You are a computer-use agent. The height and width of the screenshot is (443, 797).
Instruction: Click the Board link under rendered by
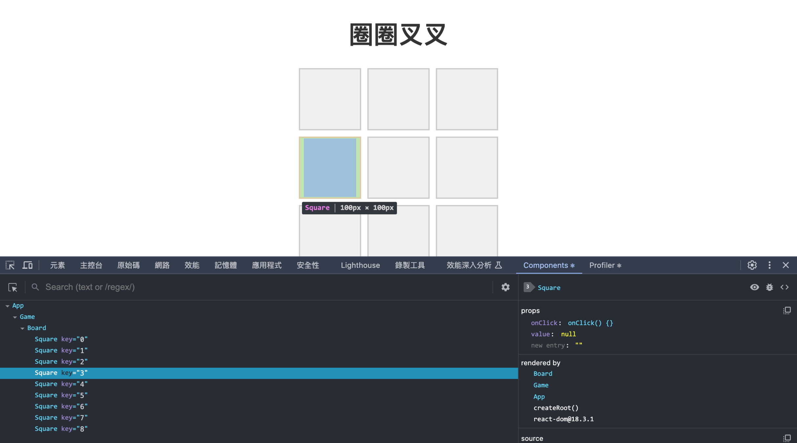(x=542, y=374)
